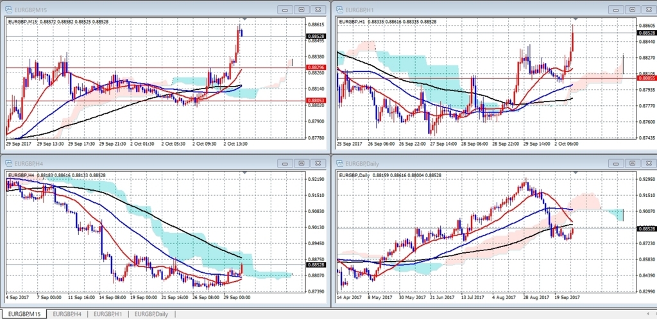Minimize the EURGBP,M15 chart window
657x319 pixels.
(286, 9)
